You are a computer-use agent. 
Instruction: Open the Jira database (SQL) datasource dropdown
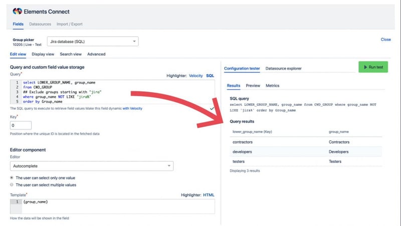[x=93, y=42]
